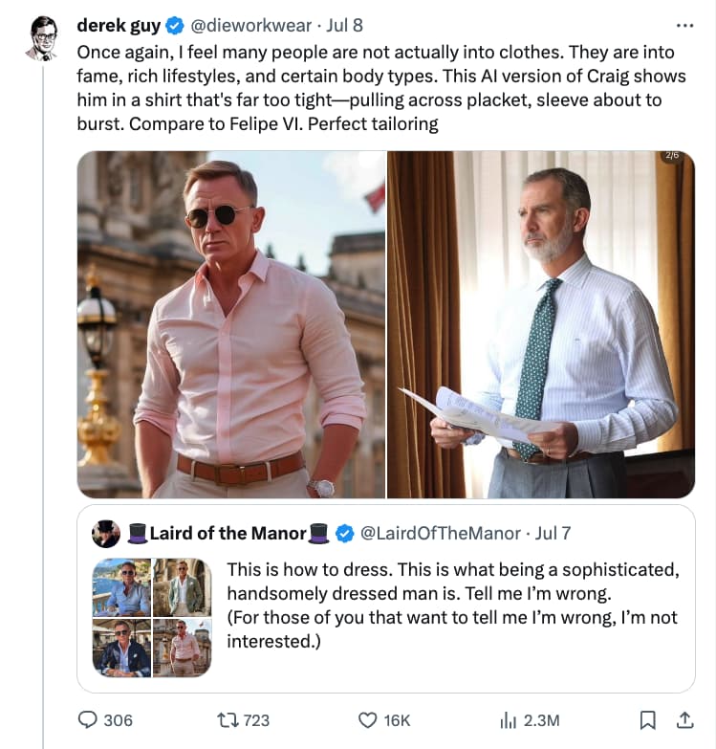
Task: Open derek guy's profile avatar
Action: pyautogui.click(x=44, y=38)
